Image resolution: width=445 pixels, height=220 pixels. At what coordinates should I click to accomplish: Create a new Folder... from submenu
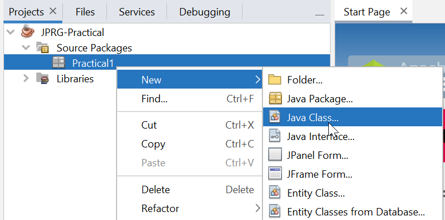(x=352, y=79)
